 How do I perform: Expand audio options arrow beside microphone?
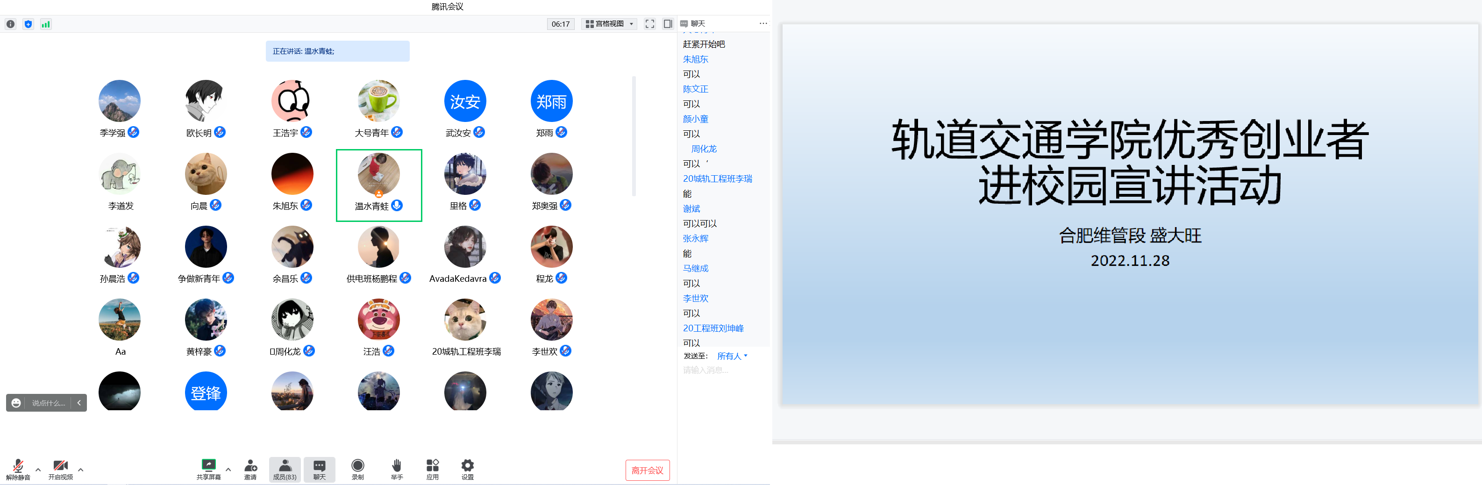(38, 470)
